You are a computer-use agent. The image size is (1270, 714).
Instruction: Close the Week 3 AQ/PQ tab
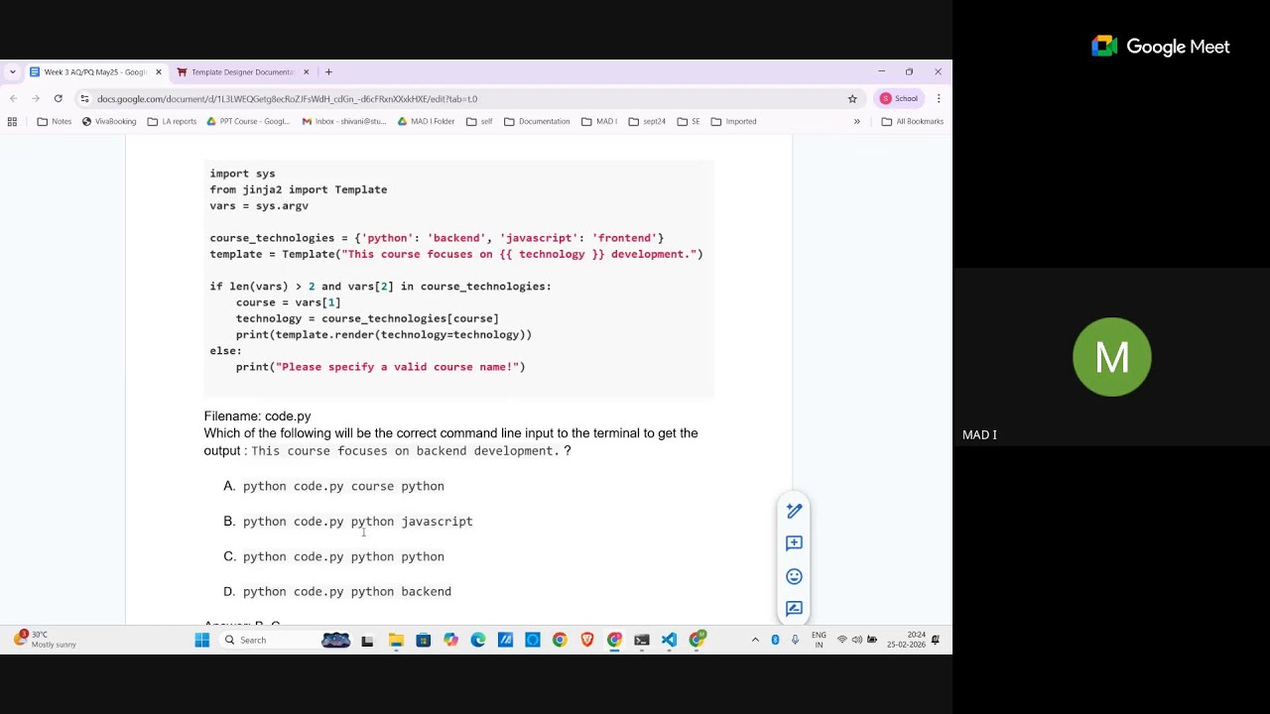point(159,72)
